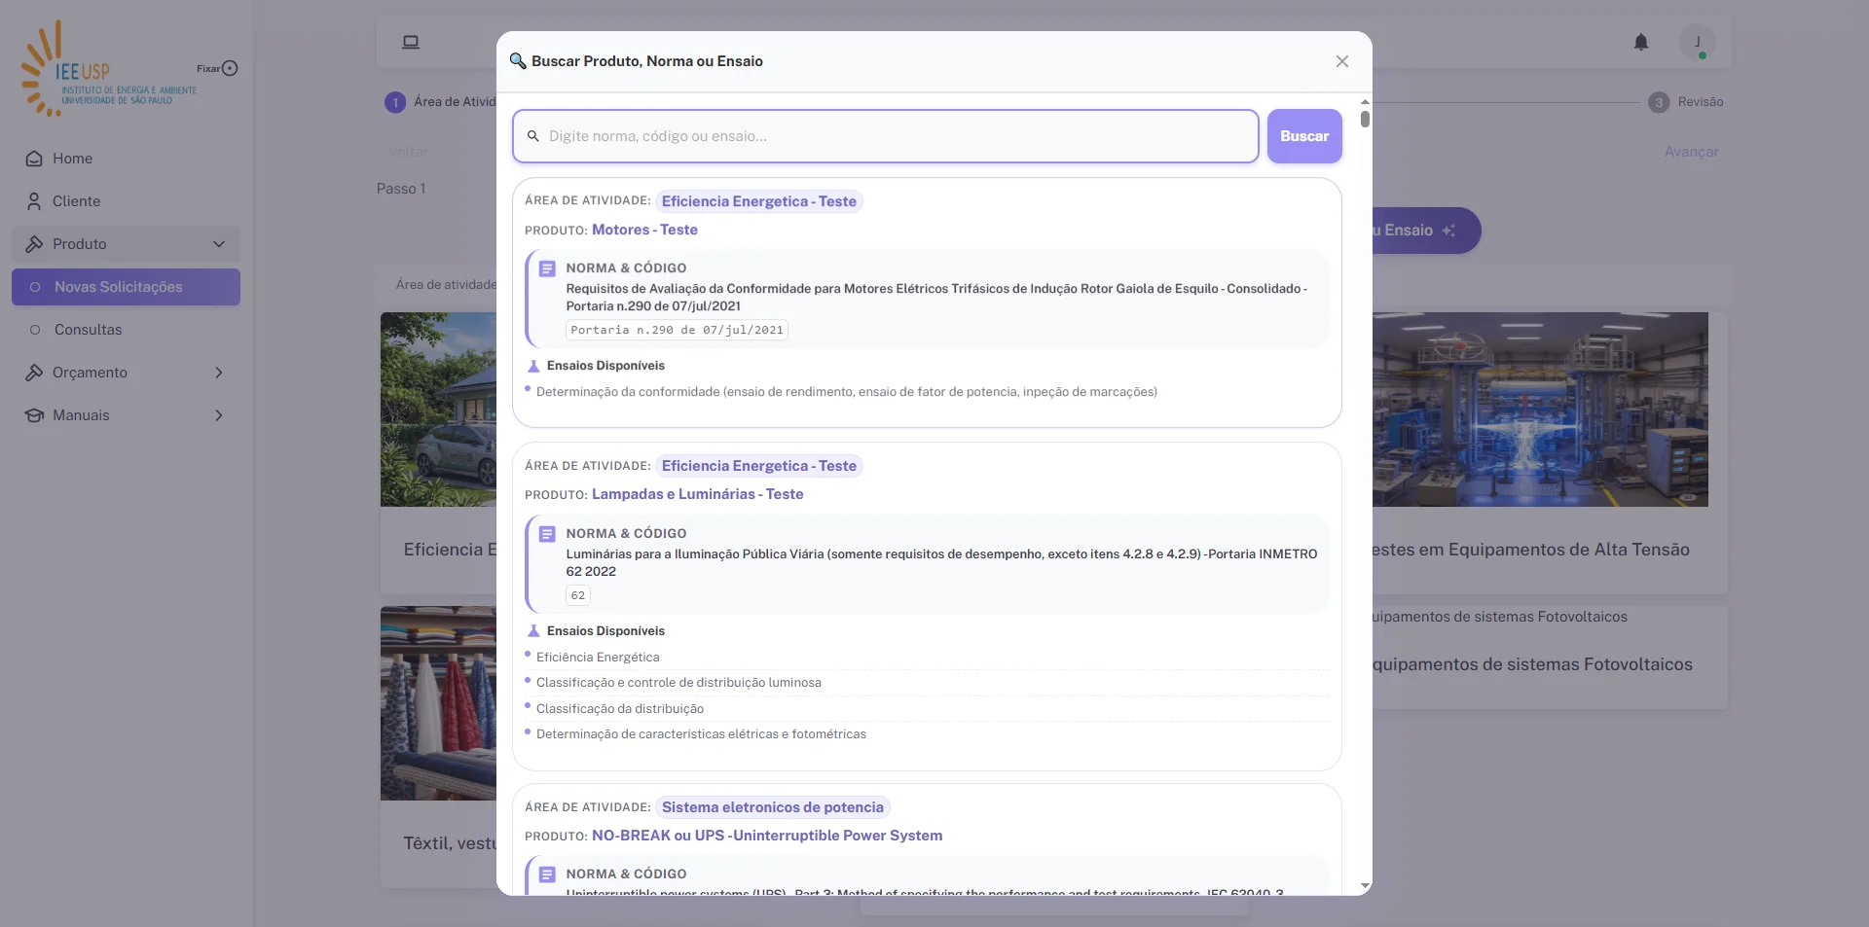Click the Motores norma document icon
The width and height of the screenshot is (1869, 927).
click(547, 268)
